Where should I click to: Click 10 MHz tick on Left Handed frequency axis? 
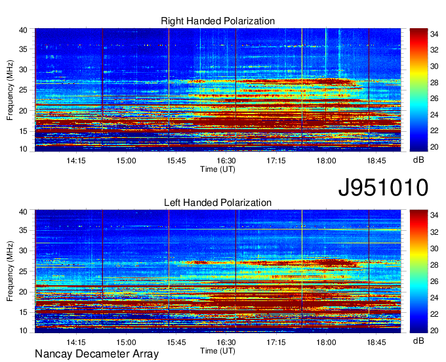(x=23, y=331)
